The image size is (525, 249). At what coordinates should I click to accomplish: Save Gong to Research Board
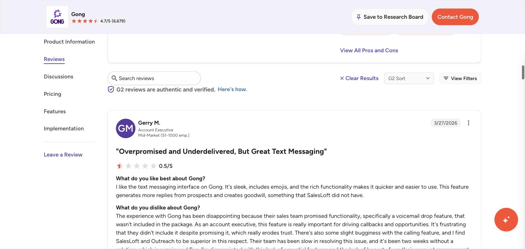pos(390,17)
